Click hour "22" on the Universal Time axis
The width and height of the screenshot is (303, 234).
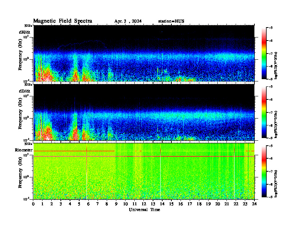click(236, 204)
